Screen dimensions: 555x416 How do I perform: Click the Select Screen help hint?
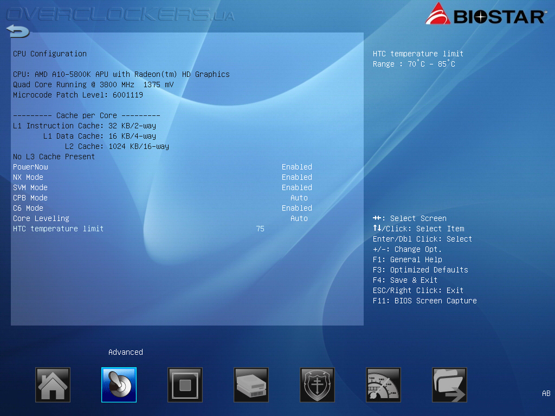410,219
